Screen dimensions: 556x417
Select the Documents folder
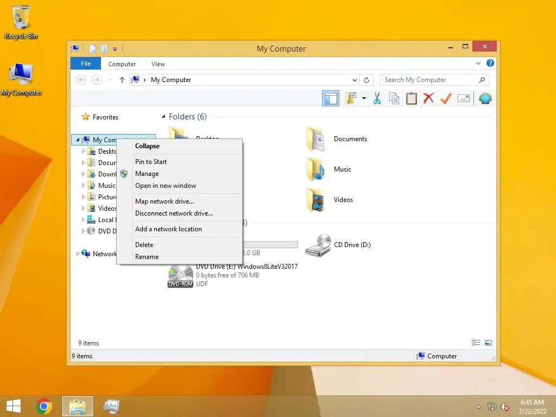click(x=337, y=139)
